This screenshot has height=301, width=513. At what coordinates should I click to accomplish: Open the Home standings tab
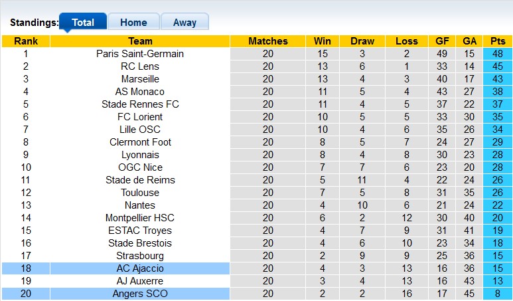coord(133,22)
